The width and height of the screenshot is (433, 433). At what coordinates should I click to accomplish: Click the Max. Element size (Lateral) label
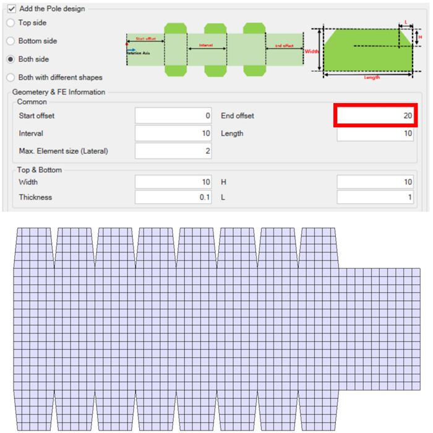(x=63, y=151)
